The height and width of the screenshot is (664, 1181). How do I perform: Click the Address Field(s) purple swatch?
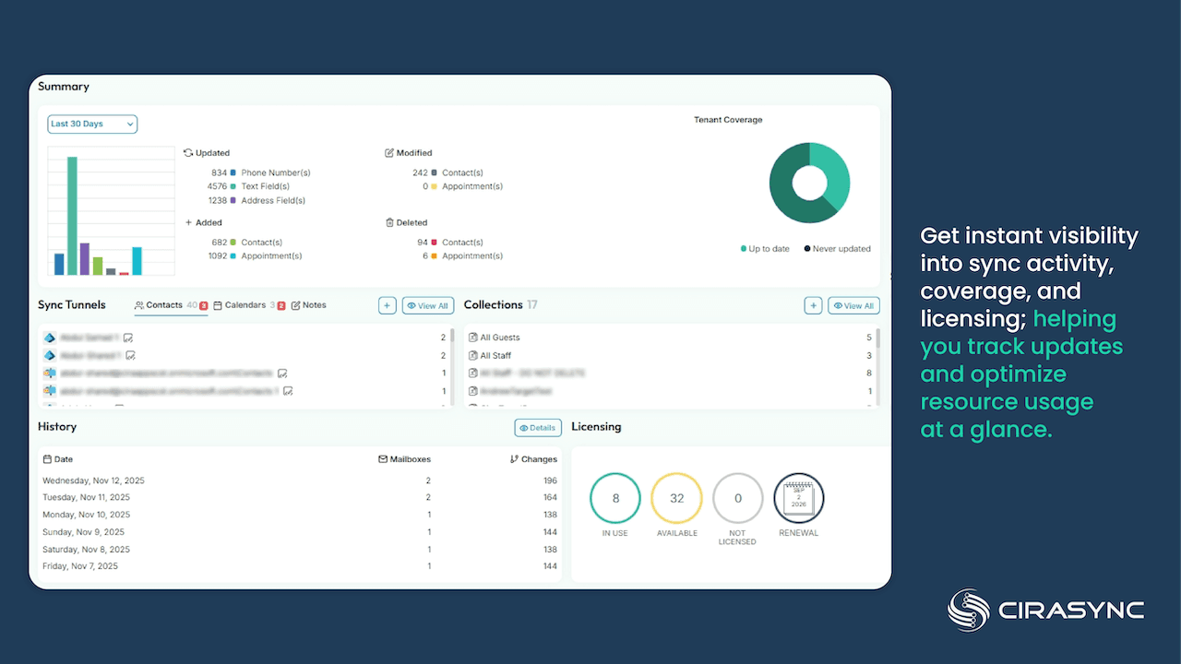[233, 200]
